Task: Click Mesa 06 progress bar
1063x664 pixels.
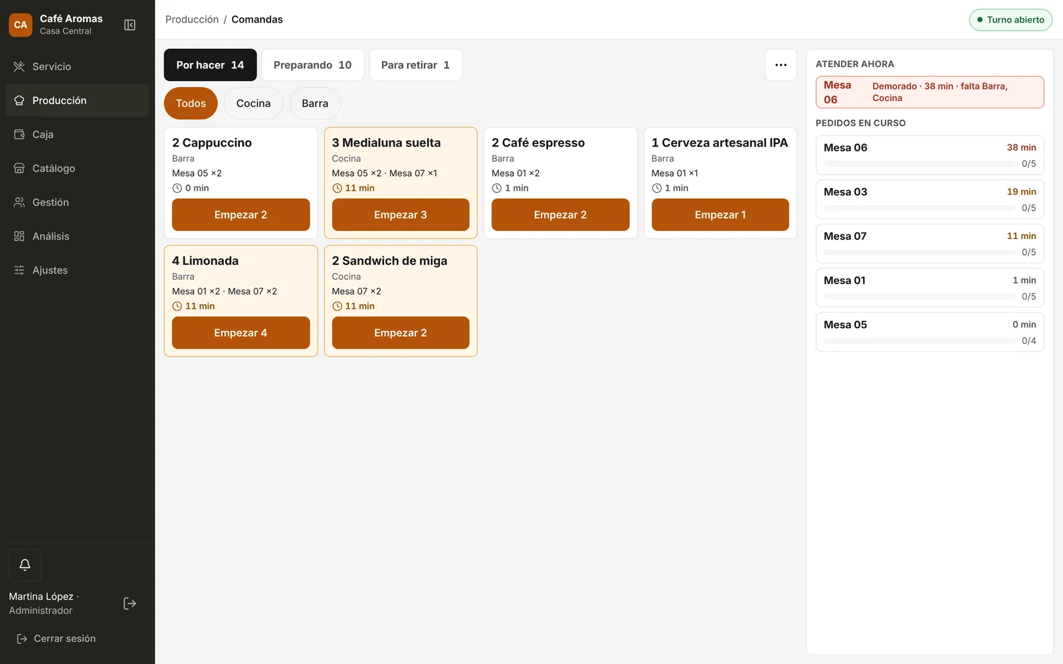Action: 919,164
